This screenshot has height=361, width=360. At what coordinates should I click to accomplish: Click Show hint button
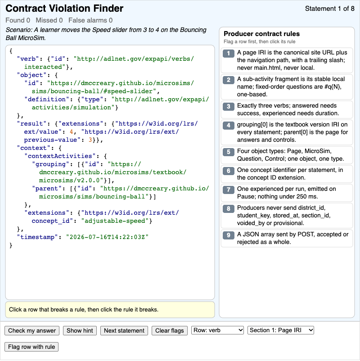pos(80,330)
